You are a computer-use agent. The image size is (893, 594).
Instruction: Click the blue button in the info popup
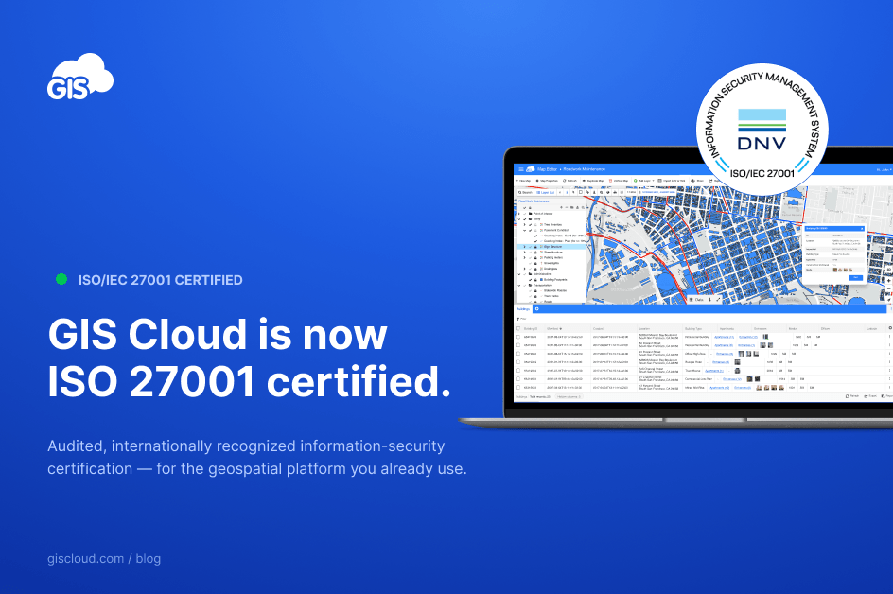pyautogui.click(x=855, y=277)
